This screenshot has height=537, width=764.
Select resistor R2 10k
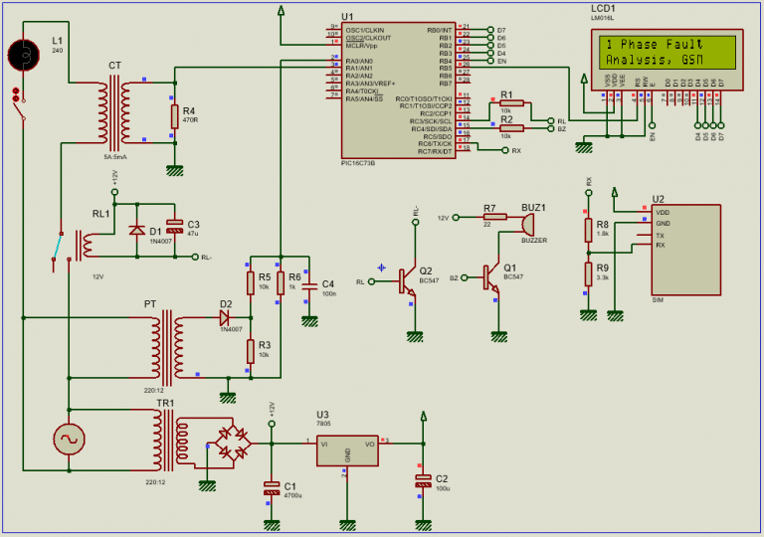click(x=511, y=128)
